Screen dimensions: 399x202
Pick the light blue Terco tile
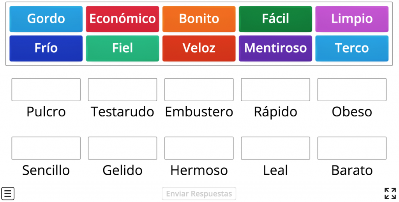[x=352, y=48]
